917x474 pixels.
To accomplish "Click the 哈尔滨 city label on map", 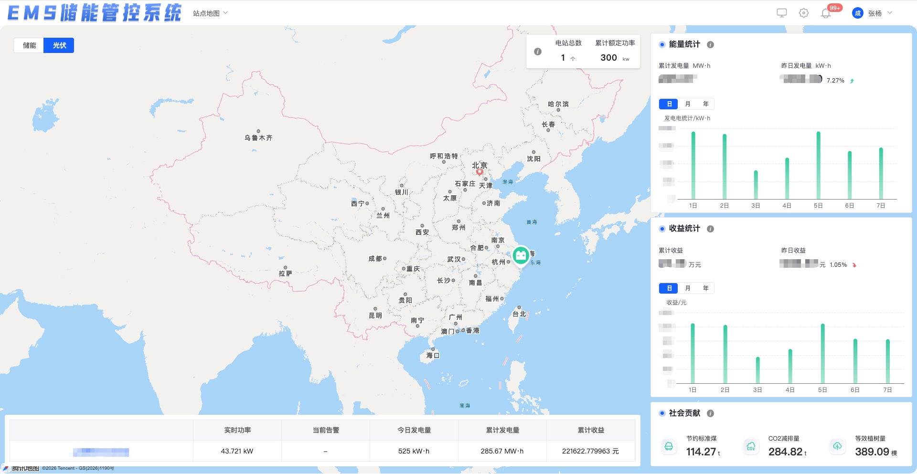I will [x=558, y=104].
